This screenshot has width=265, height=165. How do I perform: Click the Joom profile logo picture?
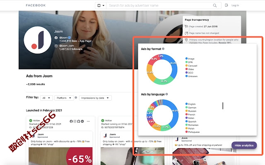(x=38, y=40)
